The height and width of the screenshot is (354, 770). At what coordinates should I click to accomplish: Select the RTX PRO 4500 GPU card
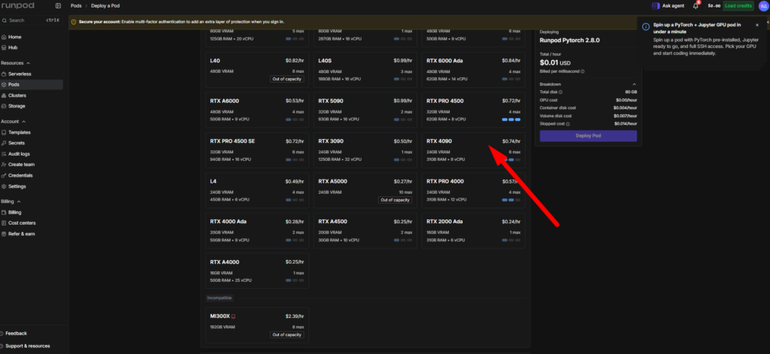click(x=474, y=110)
